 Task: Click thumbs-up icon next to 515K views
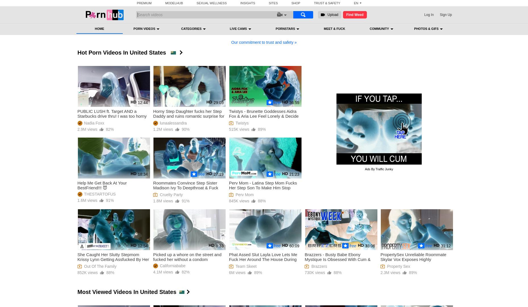pos(253,129)
